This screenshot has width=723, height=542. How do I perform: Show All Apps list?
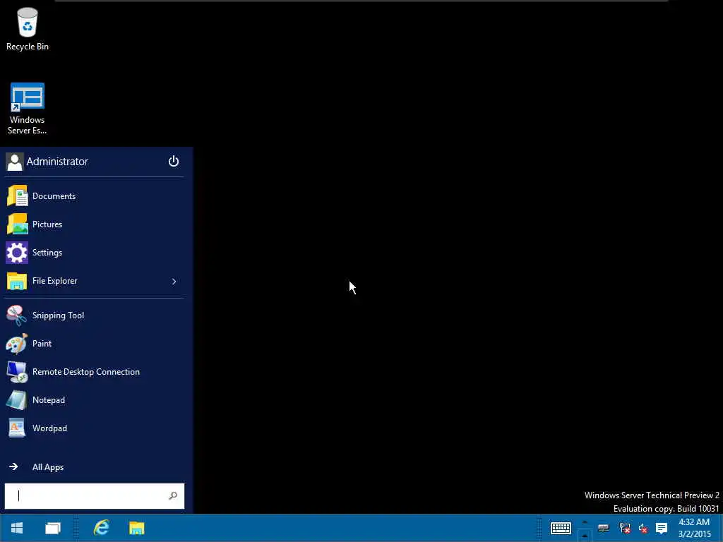click(94, 467)
